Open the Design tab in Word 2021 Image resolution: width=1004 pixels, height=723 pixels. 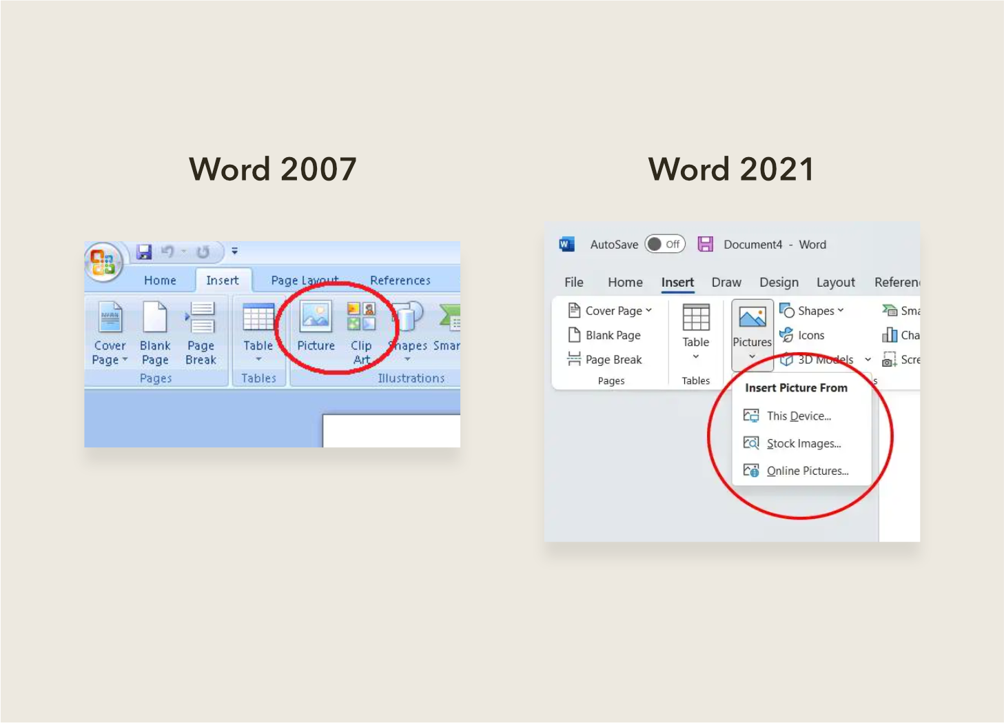[779, 282]
